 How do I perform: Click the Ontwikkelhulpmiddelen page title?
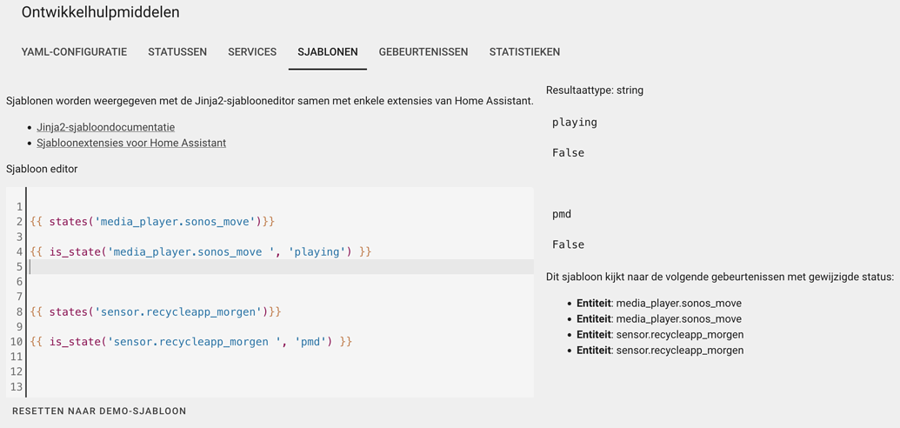[x=101, y=12]
